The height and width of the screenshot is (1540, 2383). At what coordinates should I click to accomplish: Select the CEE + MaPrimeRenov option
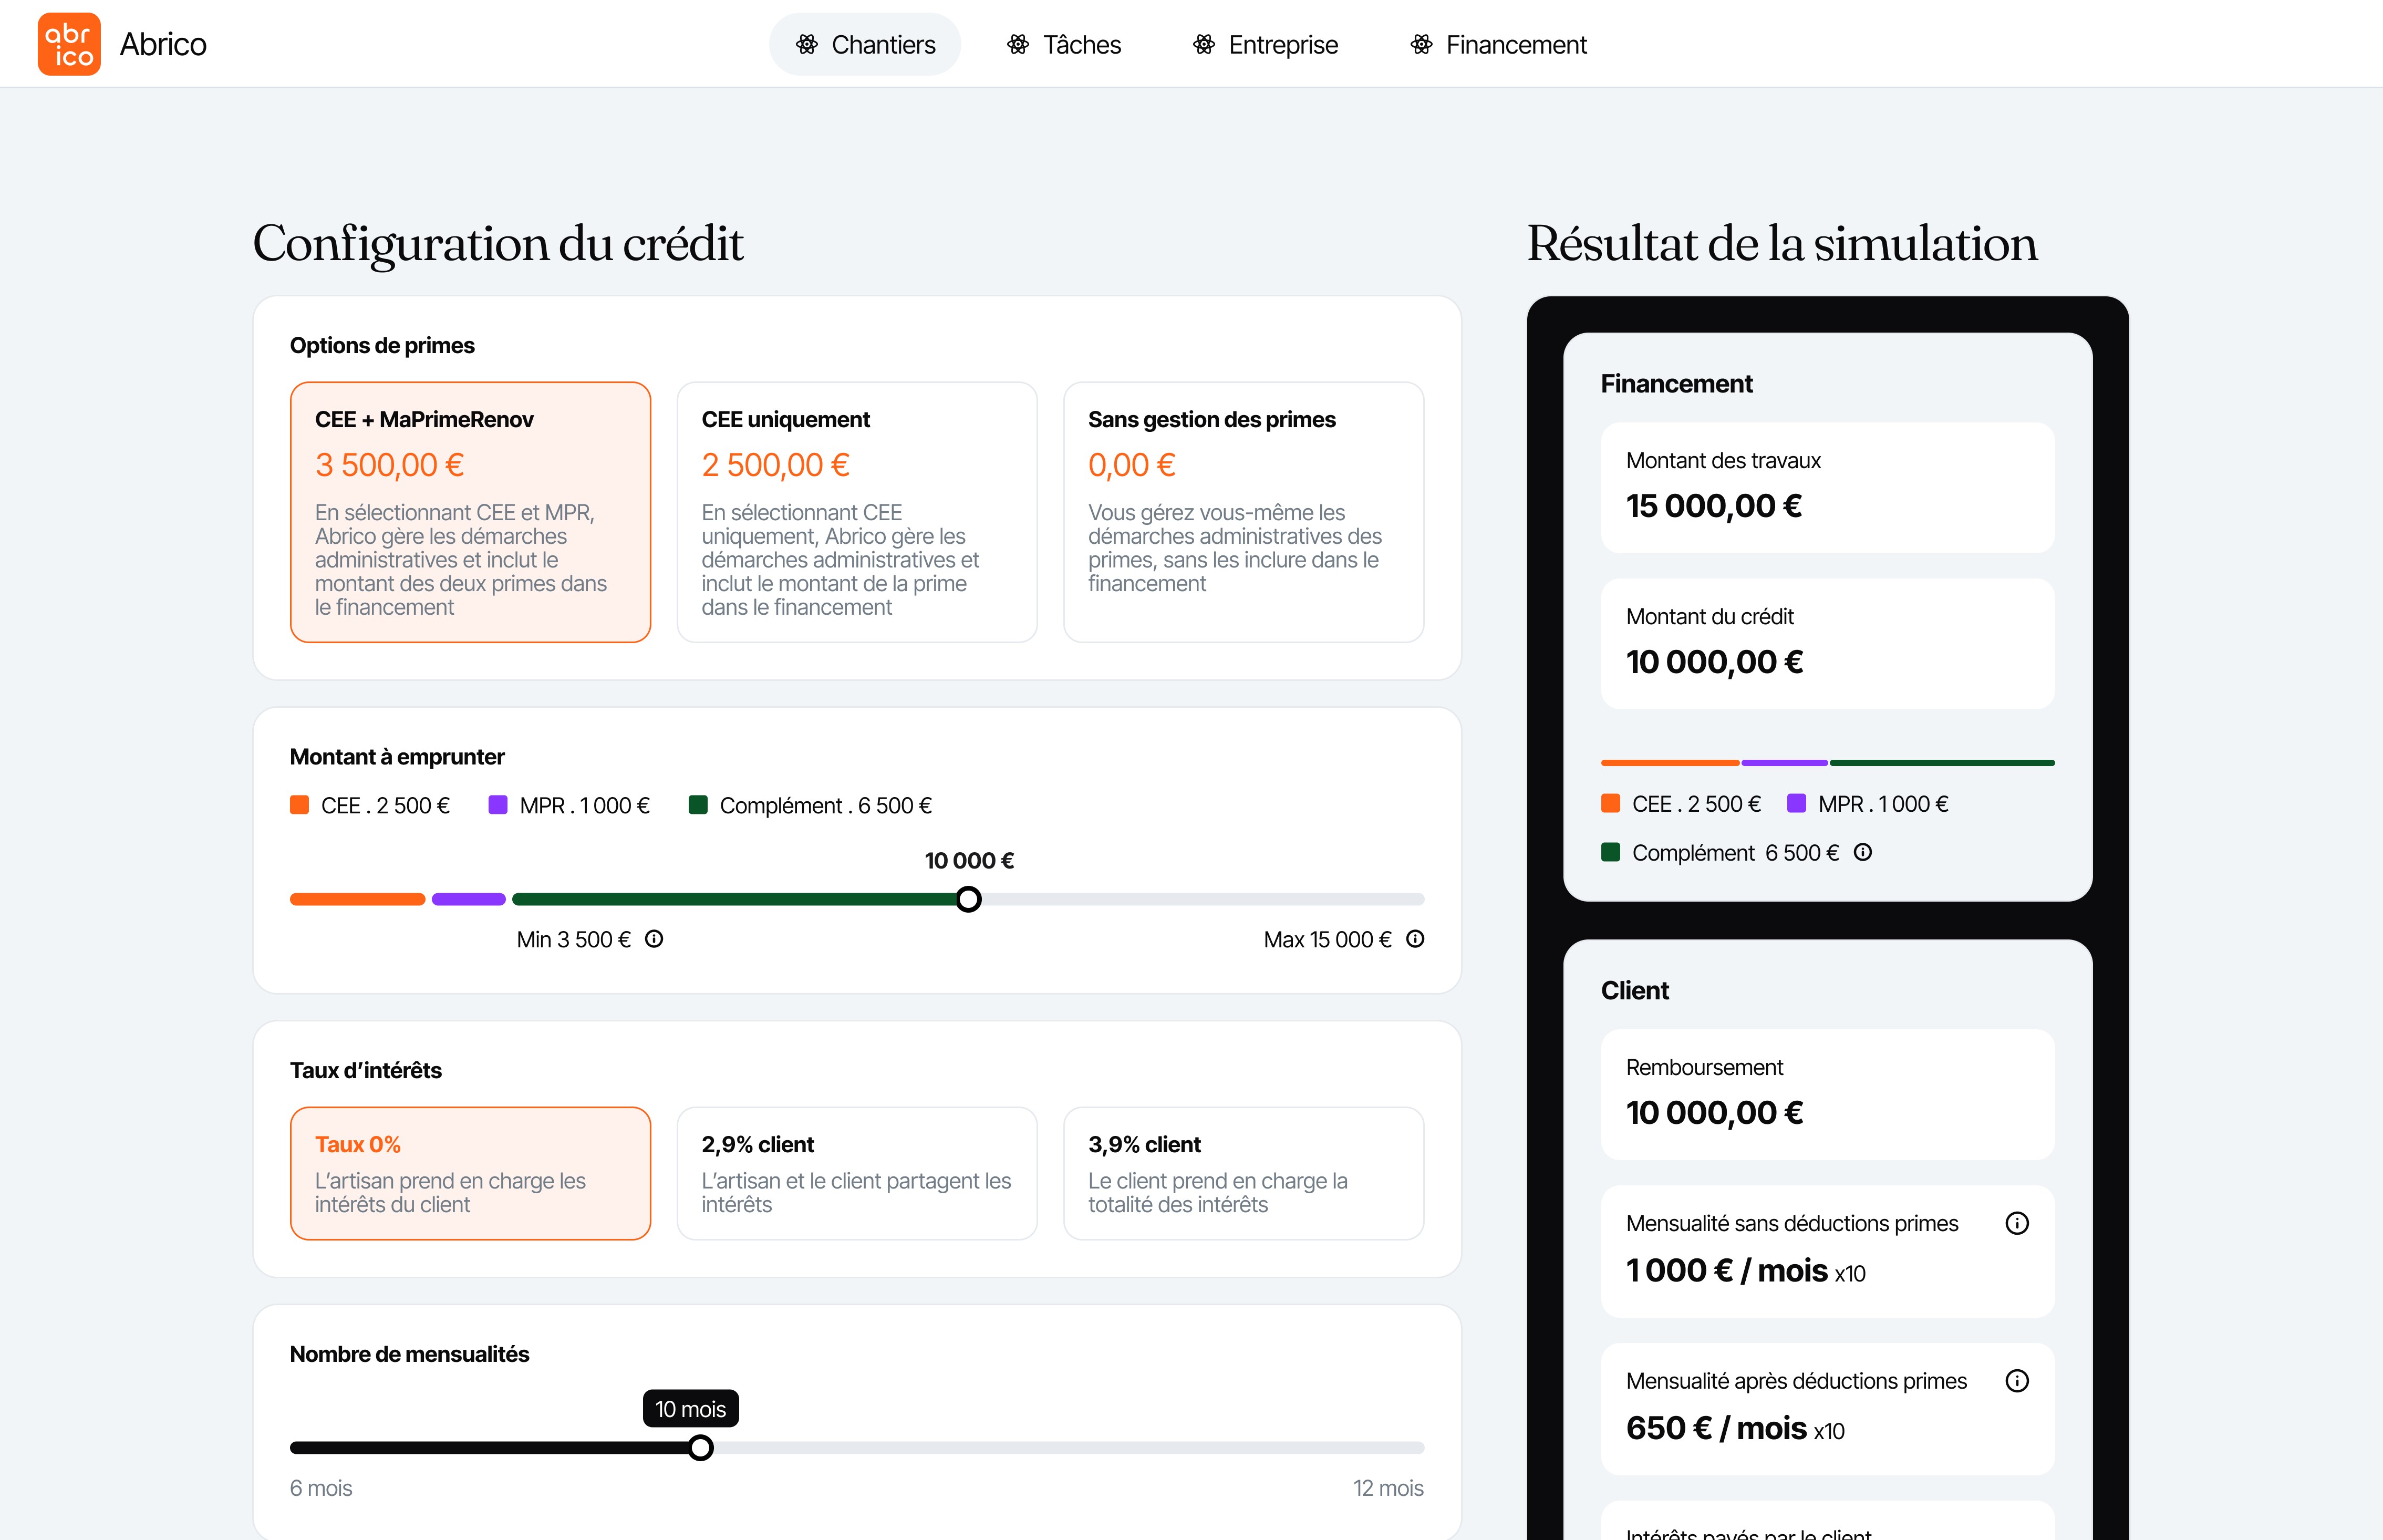pos(470,511)
